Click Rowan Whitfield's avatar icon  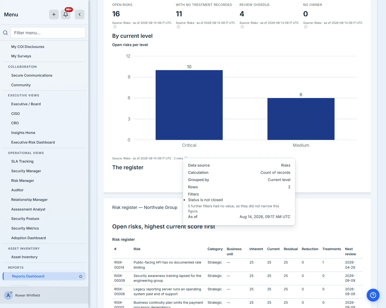point(8,295)
